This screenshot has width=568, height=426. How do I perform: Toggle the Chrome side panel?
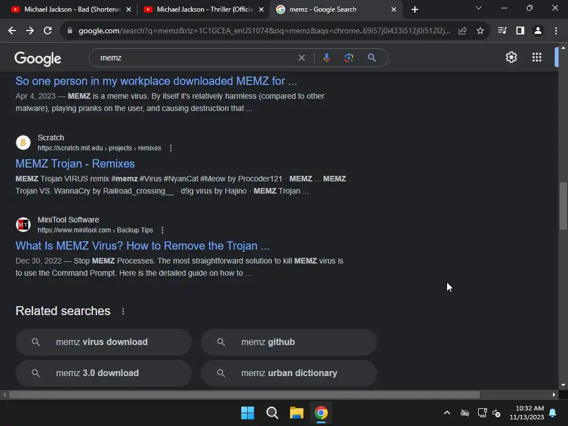click(520, 31)
